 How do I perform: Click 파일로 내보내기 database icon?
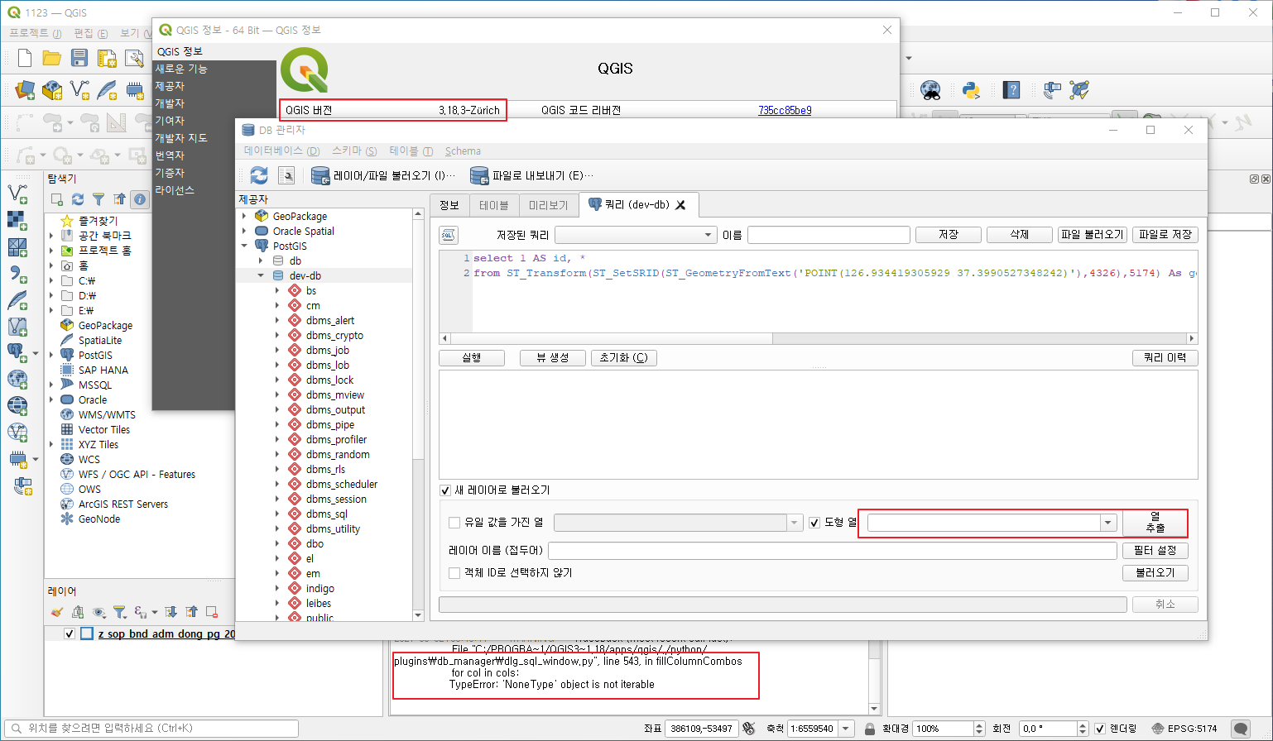click(478, 174)
